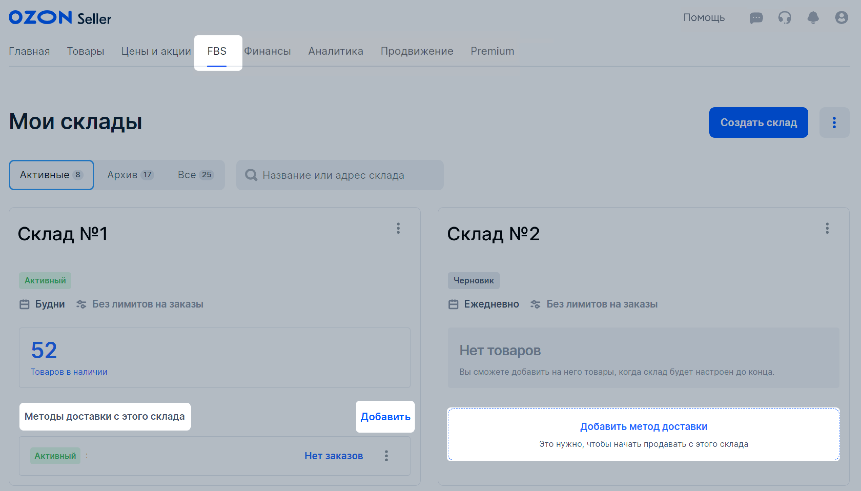Open the chat messages icon
Viewport: 861px width, 491px height.
click(756, 17)
